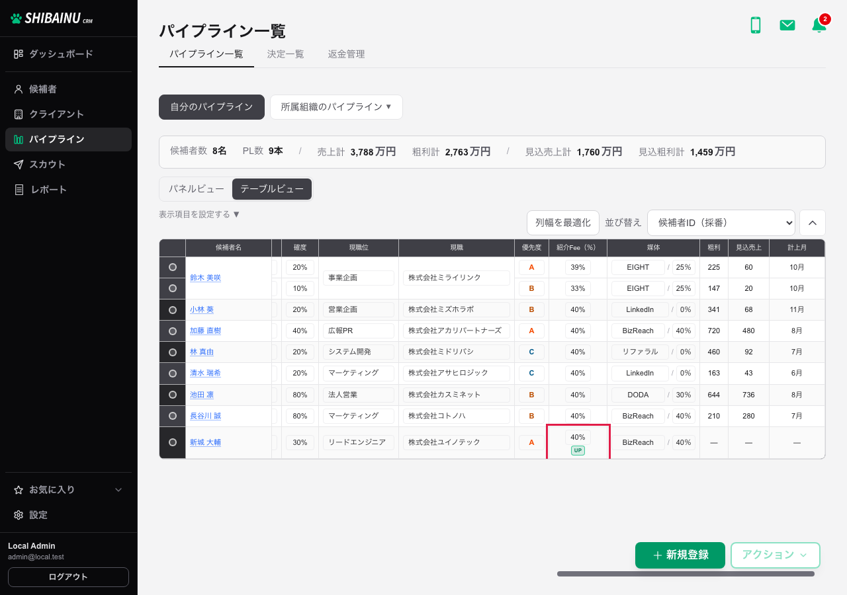847x595 pixels.
Task: Open candidate link 鈴木 美咲
Action: coord(205,278)
